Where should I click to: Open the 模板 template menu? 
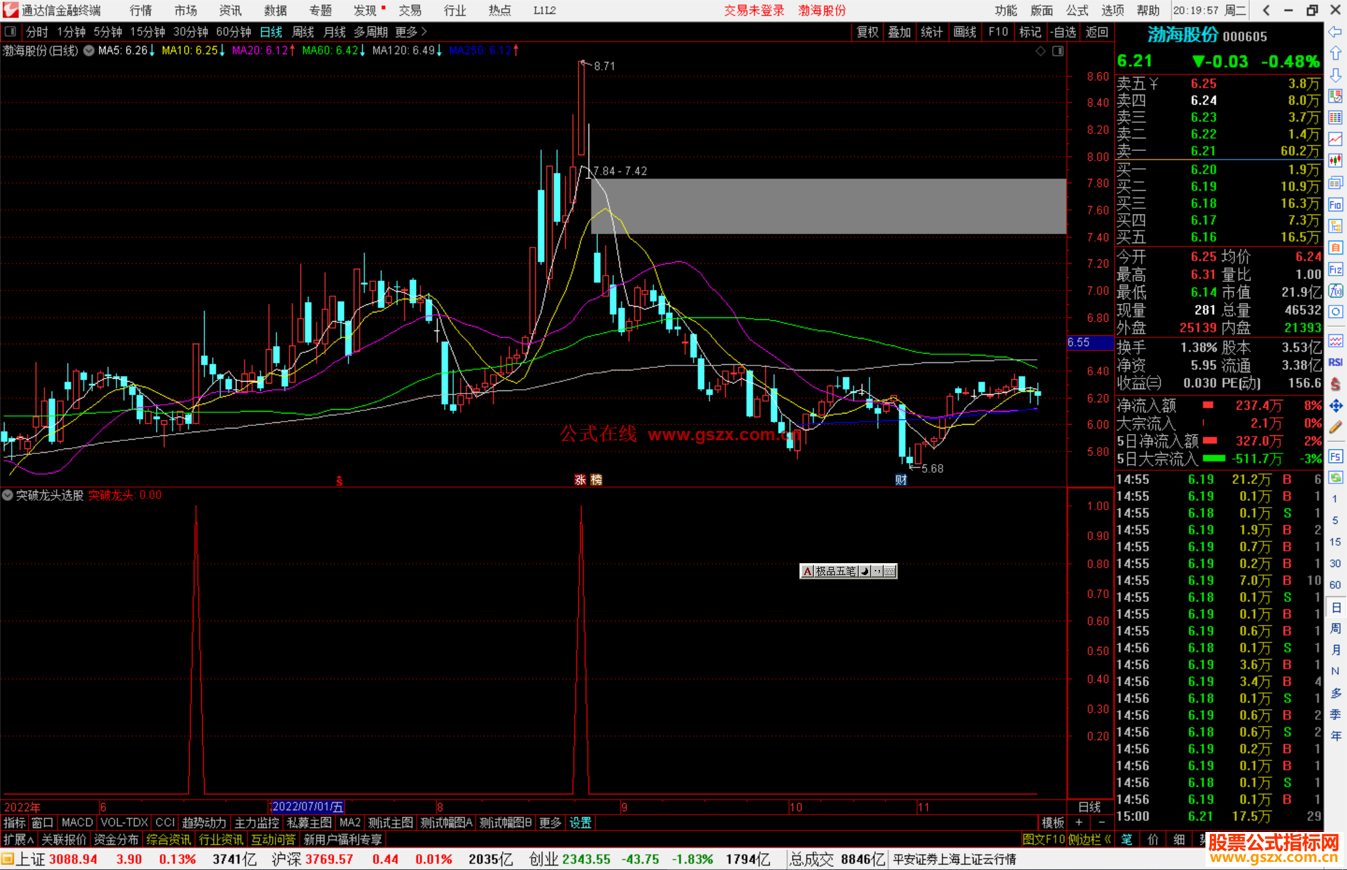click(x=1053, y=823)
